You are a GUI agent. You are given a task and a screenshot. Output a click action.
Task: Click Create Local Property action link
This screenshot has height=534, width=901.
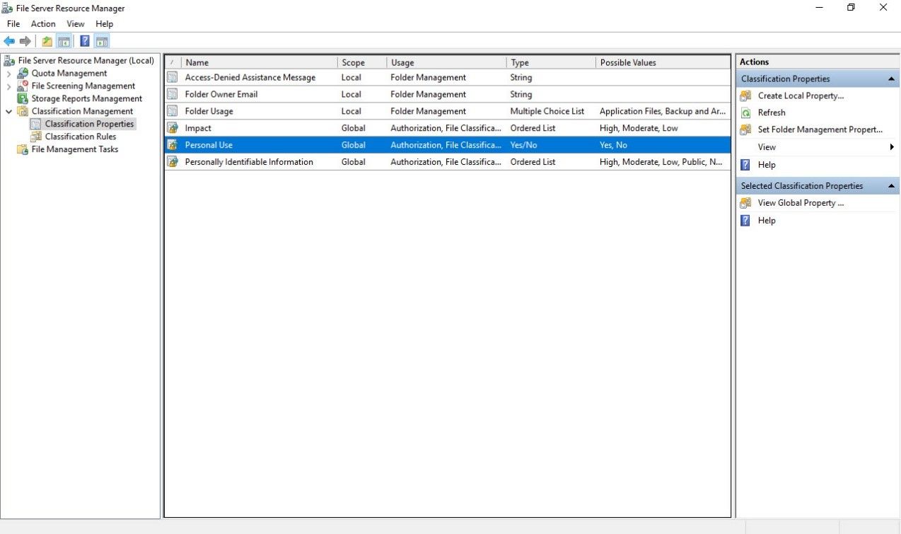(x=801, y=95)
